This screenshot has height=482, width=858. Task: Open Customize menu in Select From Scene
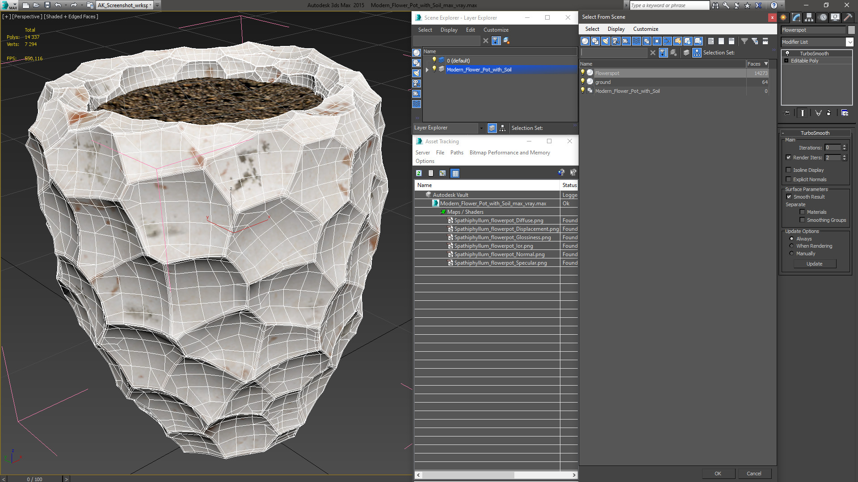click(645, 29)
